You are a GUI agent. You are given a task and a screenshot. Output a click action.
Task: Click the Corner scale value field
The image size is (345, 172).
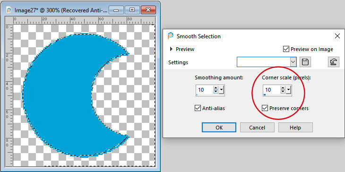[272, 90]
